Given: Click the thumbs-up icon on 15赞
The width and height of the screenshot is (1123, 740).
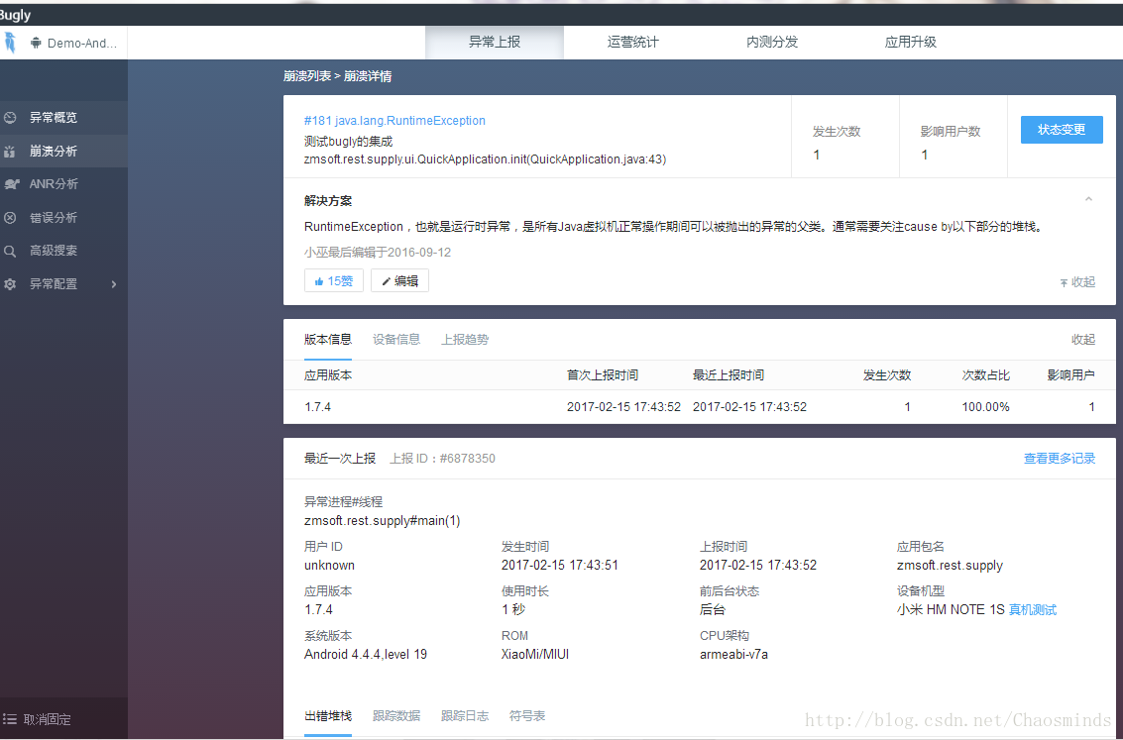Looking at the screenshot, I should click(319, 281).
